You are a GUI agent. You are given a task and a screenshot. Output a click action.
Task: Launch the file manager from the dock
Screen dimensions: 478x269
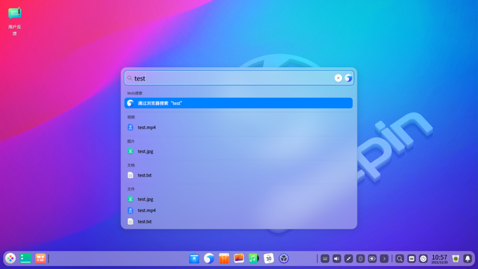[194, 258]
